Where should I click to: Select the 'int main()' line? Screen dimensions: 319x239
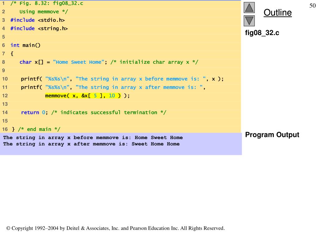[26, 45]
